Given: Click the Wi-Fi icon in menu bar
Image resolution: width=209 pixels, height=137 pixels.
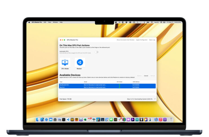Looking at the screenshot, I should 152,22.
